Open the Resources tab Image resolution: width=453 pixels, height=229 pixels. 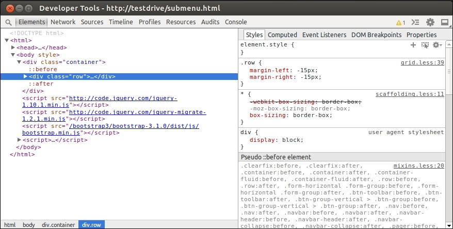coord(181,22)
